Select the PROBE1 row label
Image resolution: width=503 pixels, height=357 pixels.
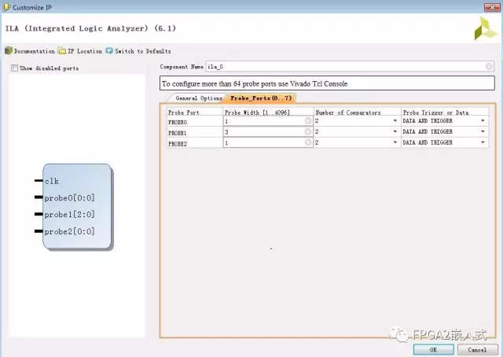(x=178, y=133)
